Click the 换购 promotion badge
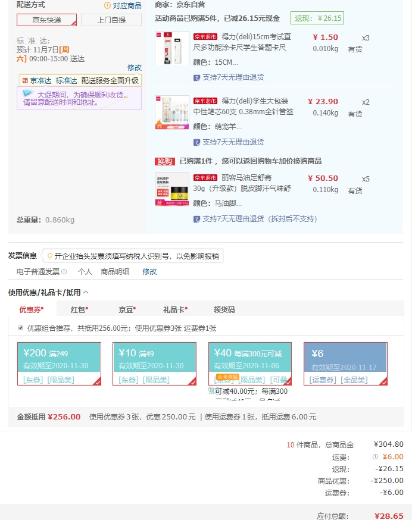This screenshot has height=520, width=412. pyautogui.click(x=165, y=161)
